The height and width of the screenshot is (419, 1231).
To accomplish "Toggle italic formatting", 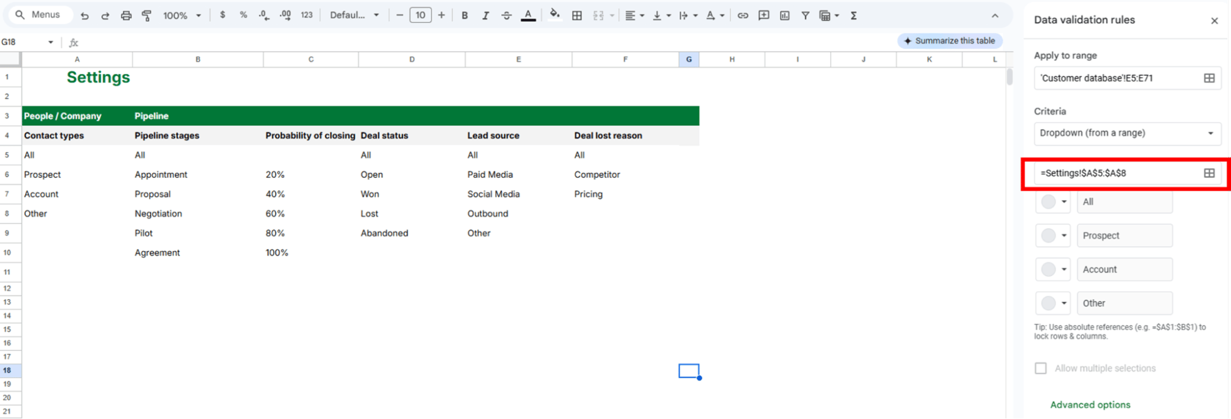I will coord(485,15).
